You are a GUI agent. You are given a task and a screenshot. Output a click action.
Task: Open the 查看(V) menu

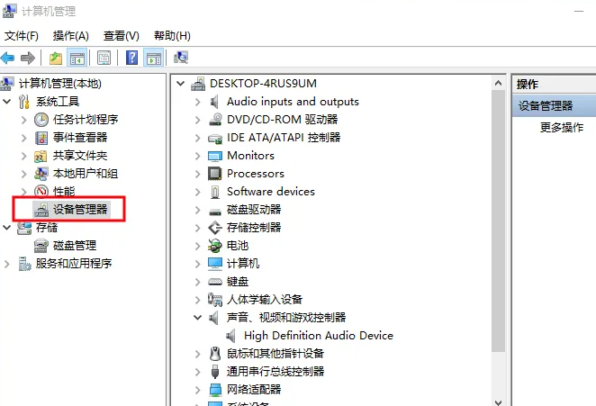[121, 36]
